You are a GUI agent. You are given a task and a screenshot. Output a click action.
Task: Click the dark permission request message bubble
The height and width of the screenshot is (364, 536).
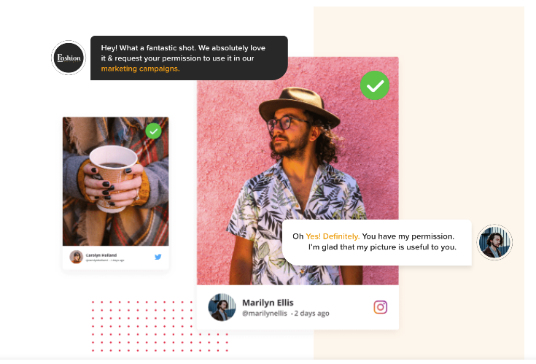coord(189,58)
